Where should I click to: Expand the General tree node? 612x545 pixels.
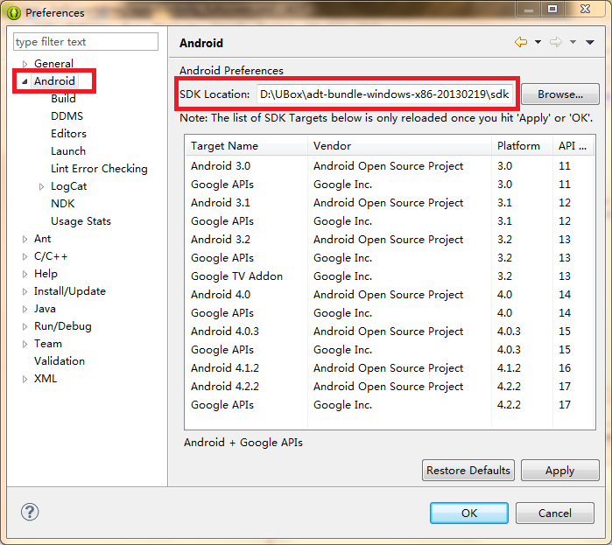tap(25, 64)
